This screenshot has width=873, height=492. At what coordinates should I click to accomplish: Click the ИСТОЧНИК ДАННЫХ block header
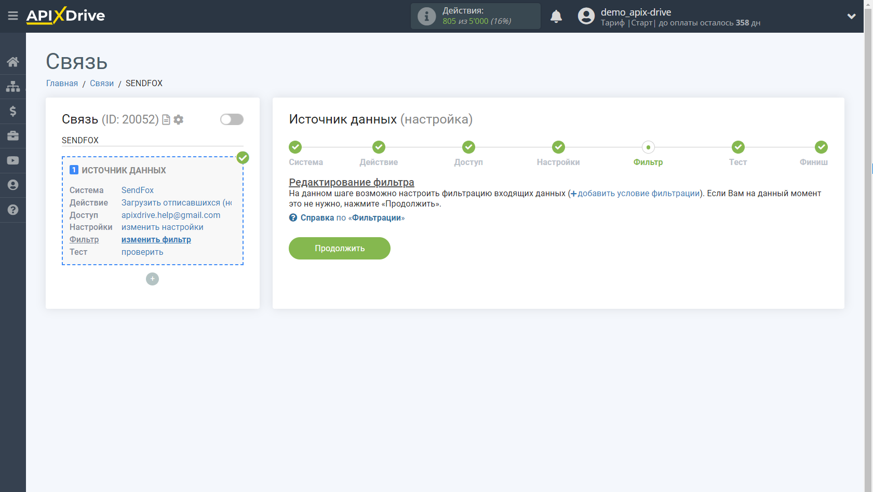[x=124, y=170]
